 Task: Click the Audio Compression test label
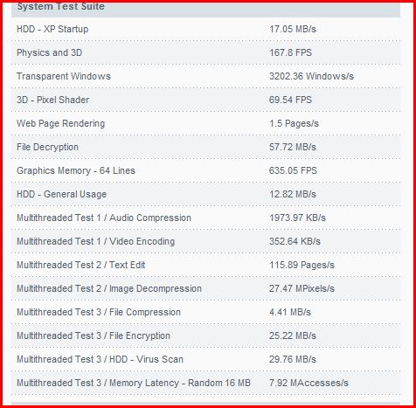pyautogui.click(x=104, y=218)
